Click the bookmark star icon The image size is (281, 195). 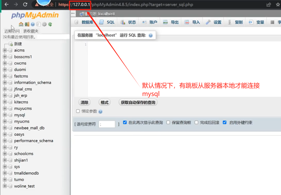[278, 5]
